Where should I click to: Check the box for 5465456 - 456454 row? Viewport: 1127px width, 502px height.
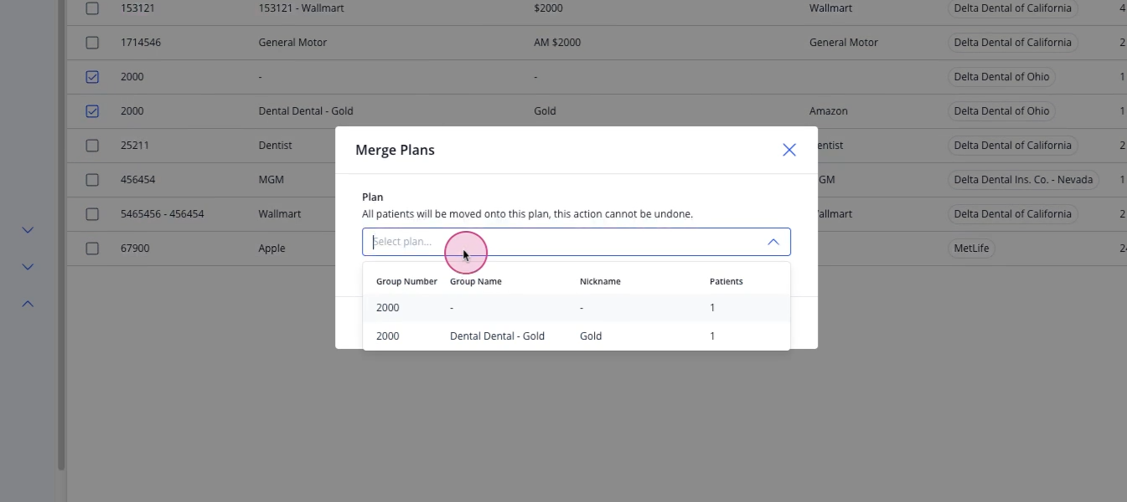(92, 214)
